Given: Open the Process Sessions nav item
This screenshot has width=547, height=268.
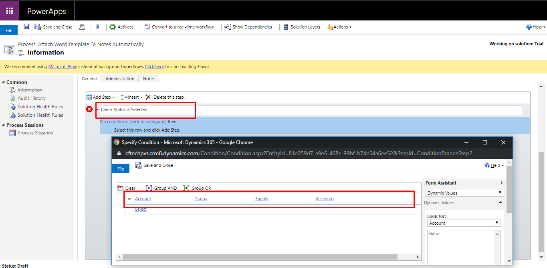Looking at the screenshot, I should (35, 133).
